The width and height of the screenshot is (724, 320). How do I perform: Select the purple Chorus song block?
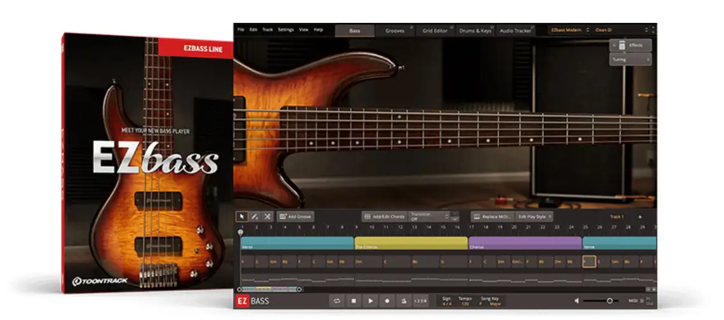click(525, 243)
